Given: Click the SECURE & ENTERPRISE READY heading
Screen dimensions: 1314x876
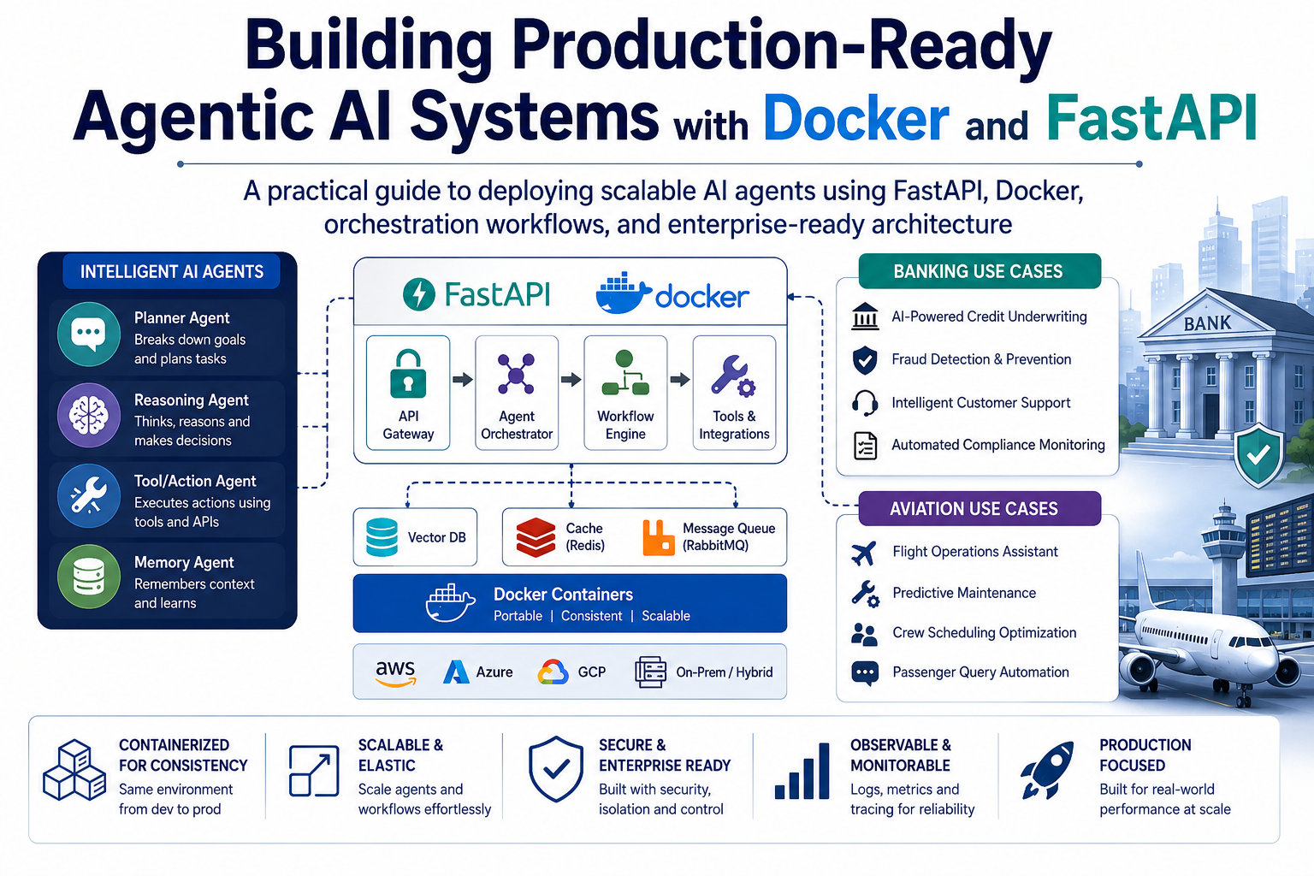Looking at the screenshot, I should (x=665, y=755).
